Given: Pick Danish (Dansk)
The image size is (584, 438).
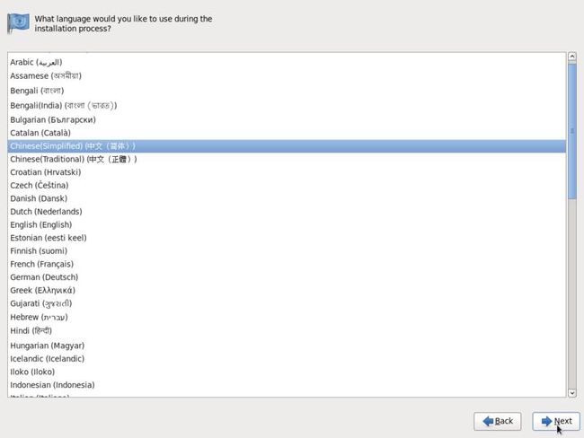Looking at the screenshot, I should 287,198.
